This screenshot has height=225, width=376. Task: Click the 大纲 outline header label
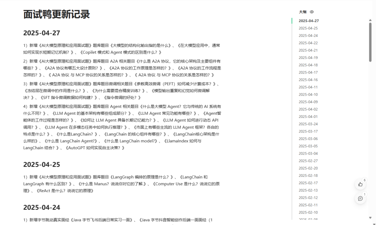303,12
